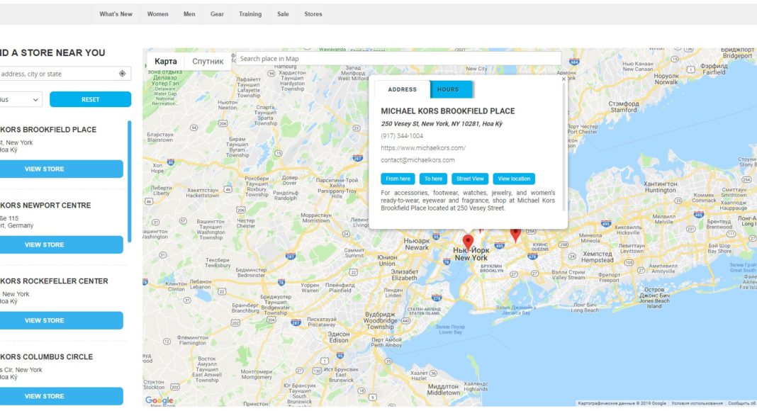Click the store list vertical scrollbar
This screenshot has height=411, width=757.
pyautogui.click(x=130, y=181)
